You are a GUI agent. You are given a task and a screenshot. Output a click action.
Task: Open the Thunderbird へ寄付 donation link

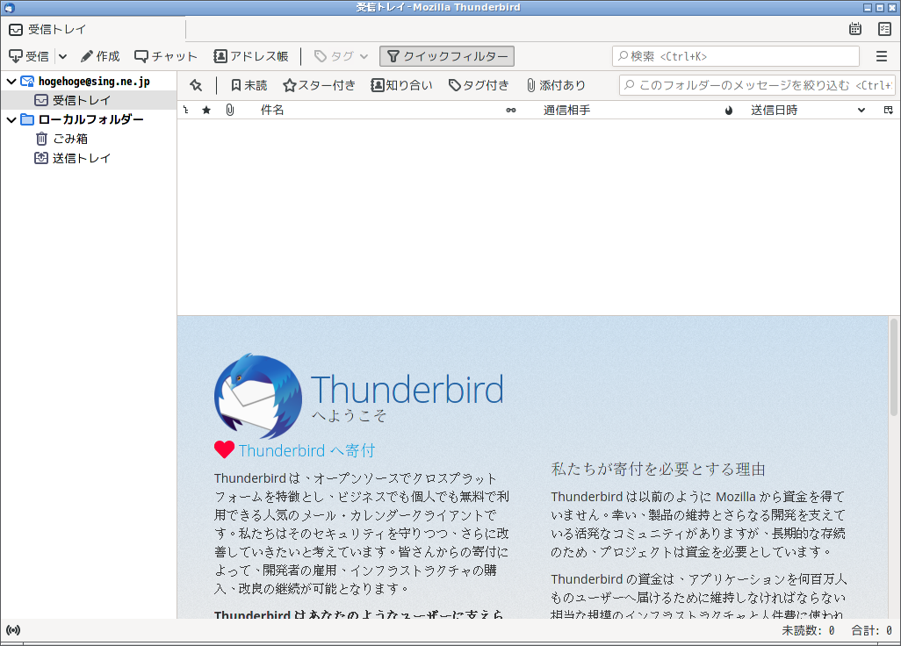pos(306,451)
